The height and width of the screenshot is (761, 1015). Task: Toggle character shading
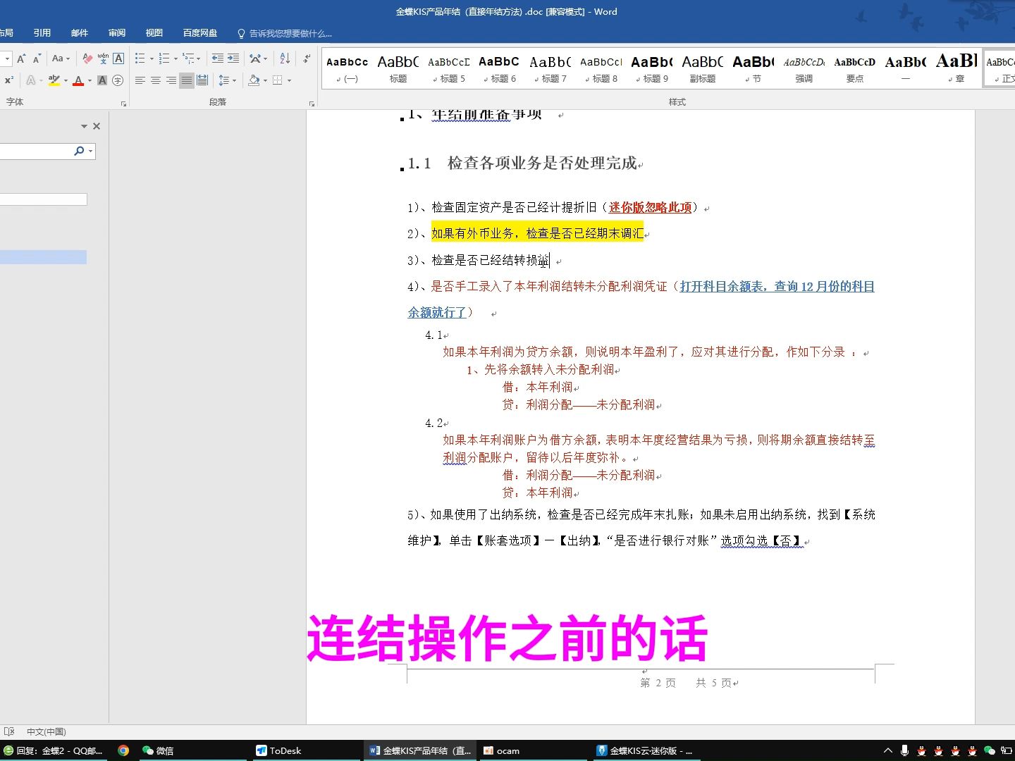click(102, 80)
